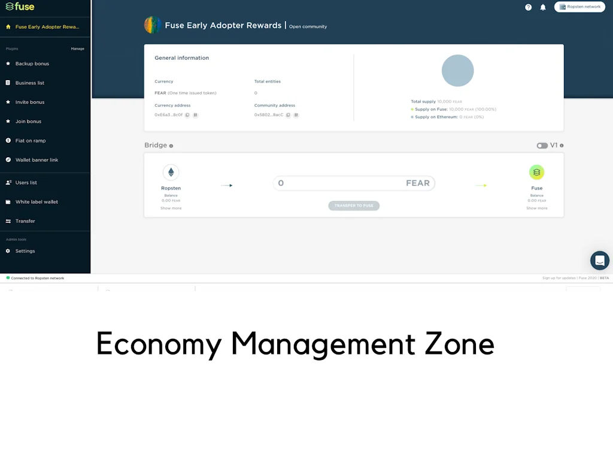Click the Fuse logo in the sidebar
This screenshot has width=613, height=459.
click(x=20, y=7)
